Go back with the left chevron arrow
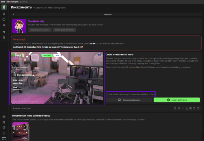Screen dimensions: 204x141 click(x=13, y=15)
